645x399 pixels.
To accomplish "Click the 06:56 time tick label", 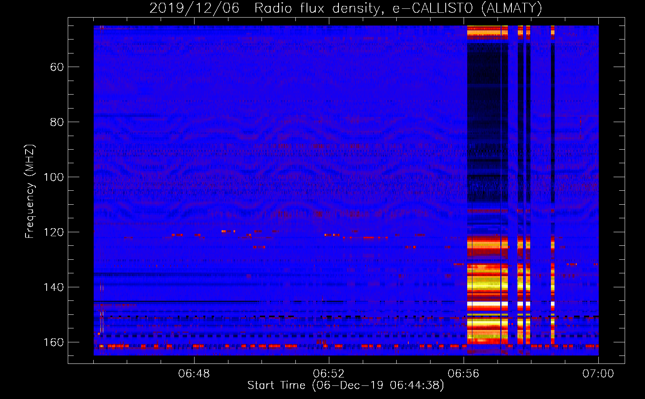I will click(x=464, y=374).
